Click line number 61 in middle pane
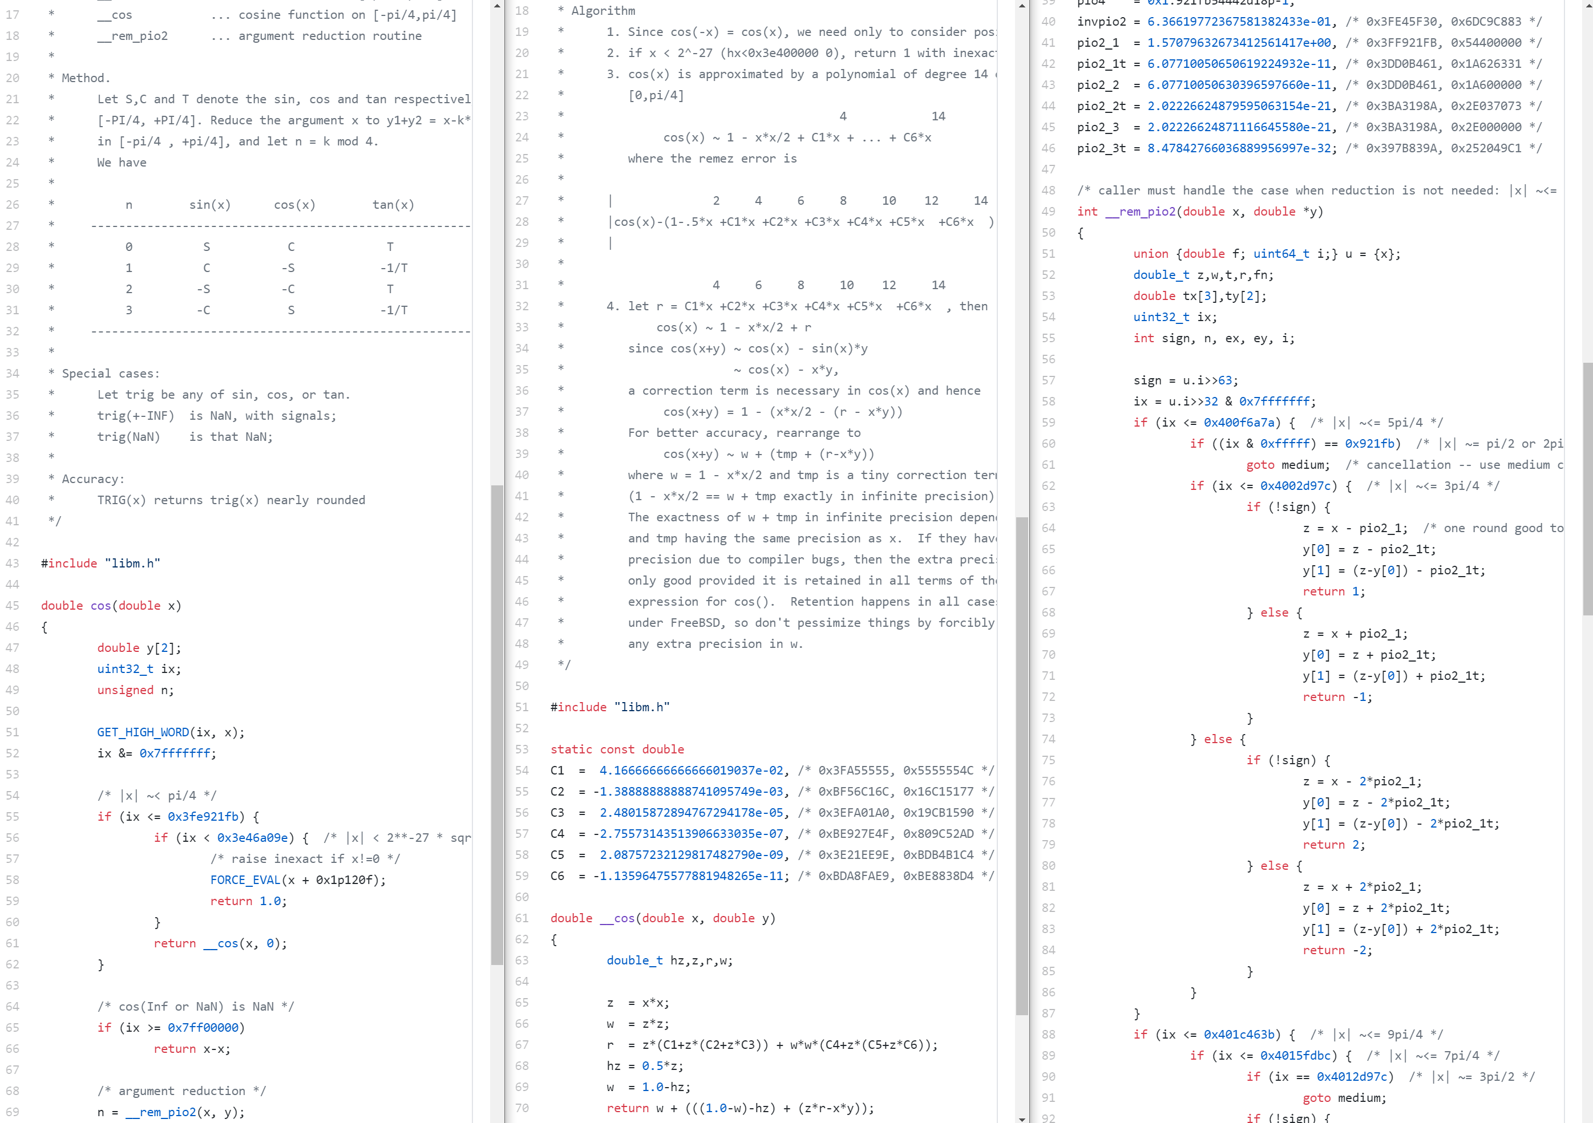This screenshot has height=1123, width=1593. coord(521,918)
